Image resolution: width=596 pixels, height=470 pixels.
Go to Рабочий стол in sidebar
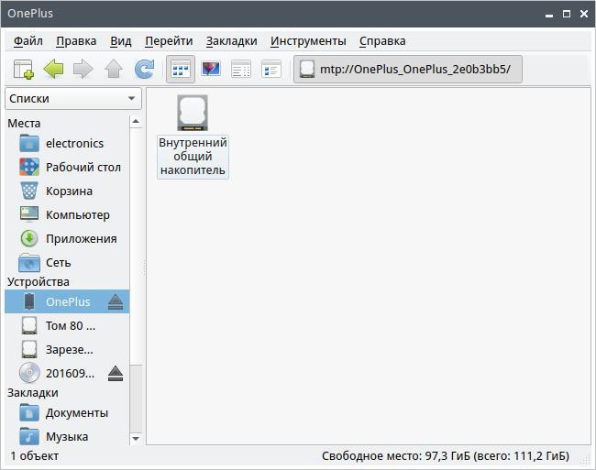point(67,168)
